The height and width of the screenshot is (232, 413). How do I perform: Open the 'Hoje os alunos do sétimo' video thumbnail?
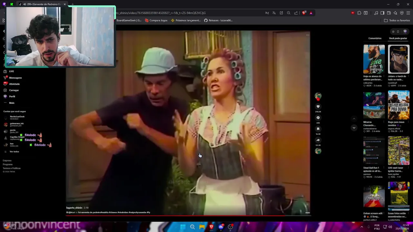pos(374,59)
